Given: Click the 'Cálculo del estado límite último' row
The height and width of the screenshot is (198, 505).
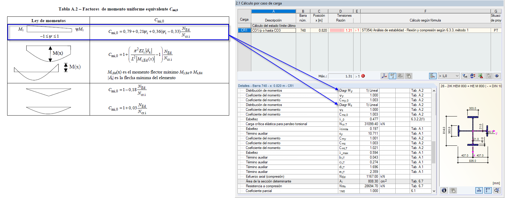Looking at the screenshot, I should [x=377, y=26].
